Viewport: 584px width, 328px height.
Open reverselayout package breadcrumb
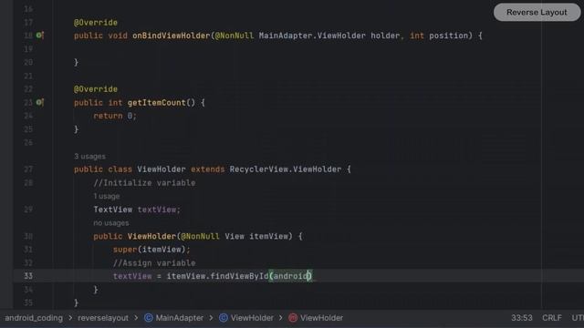[103, 318]
